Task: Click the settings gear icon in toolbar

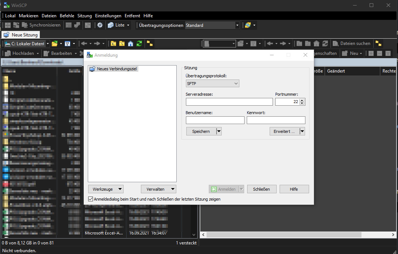Action: coord(100,25)
